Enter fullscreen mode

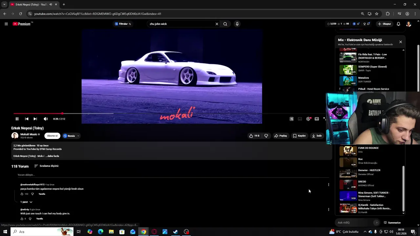[x=325, y=119]
